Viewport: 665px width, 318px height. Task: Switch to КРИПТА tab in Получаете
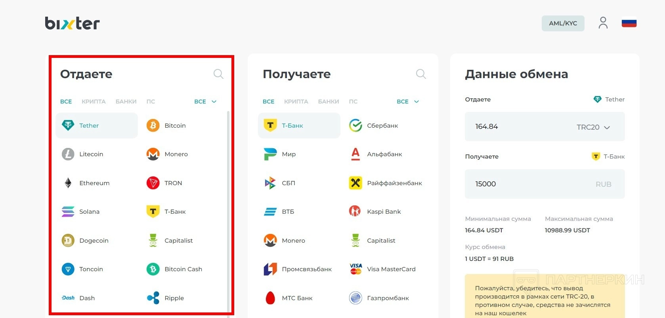(x=296, y=102)
